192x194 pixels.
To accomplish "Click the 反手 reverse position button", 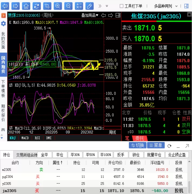I will point(121,155).
